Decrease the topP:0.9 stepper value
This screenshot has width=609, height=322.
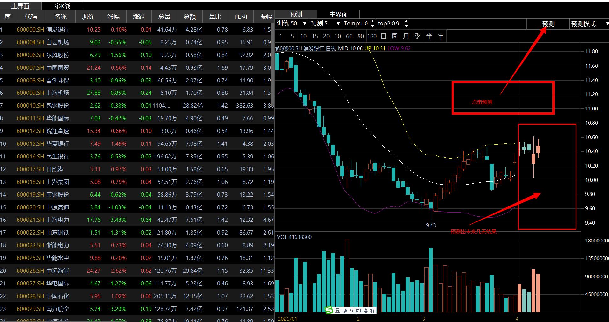(x=406, y=25)
